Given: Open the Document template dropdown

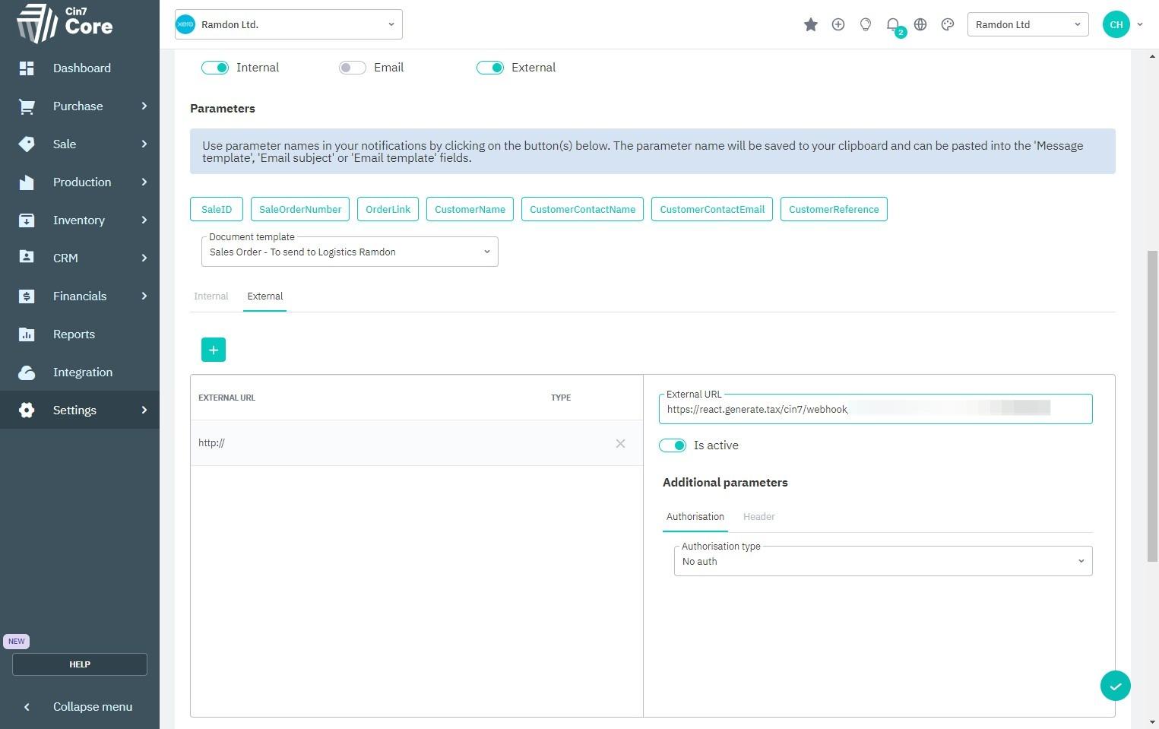Looking at the screenshot, I should 350,252.
